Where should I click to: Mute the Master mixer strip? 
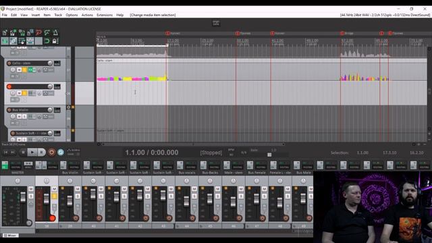[31, 189]
